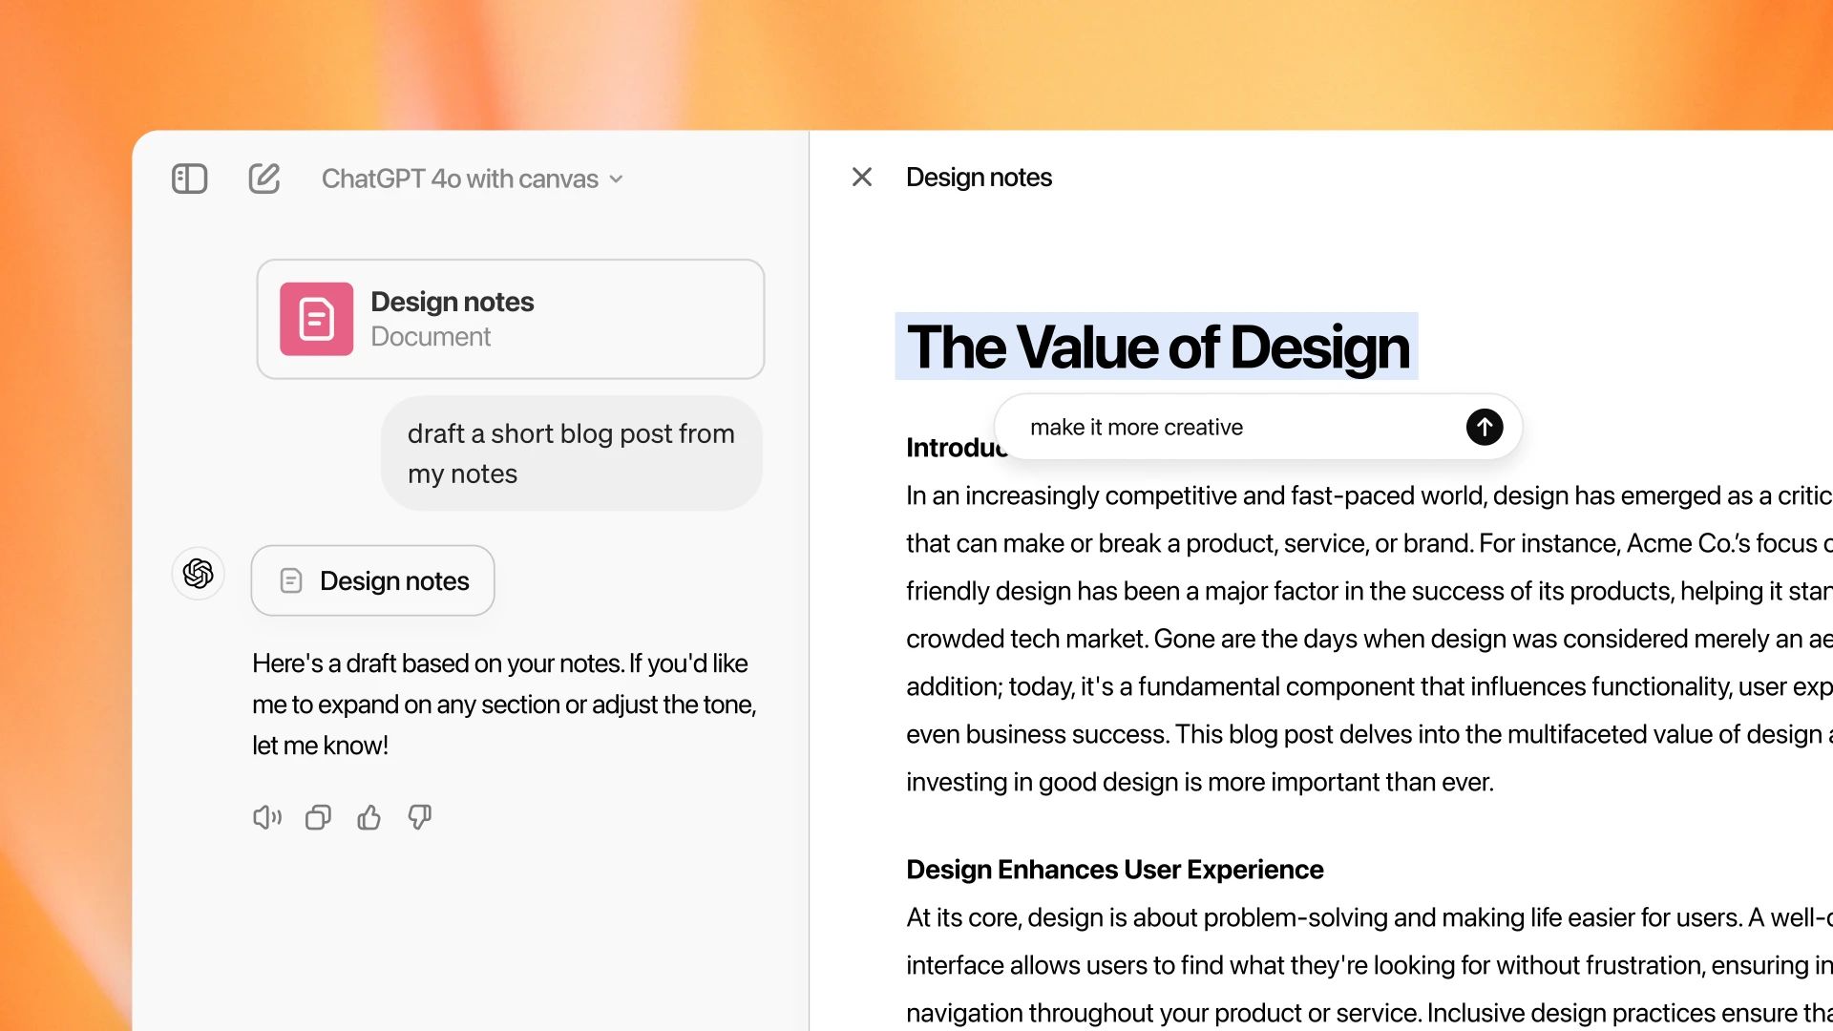Screen dimensions: 1833x1031
Task: Click the thumbs down feedback icon
Action: pos(419,817)
